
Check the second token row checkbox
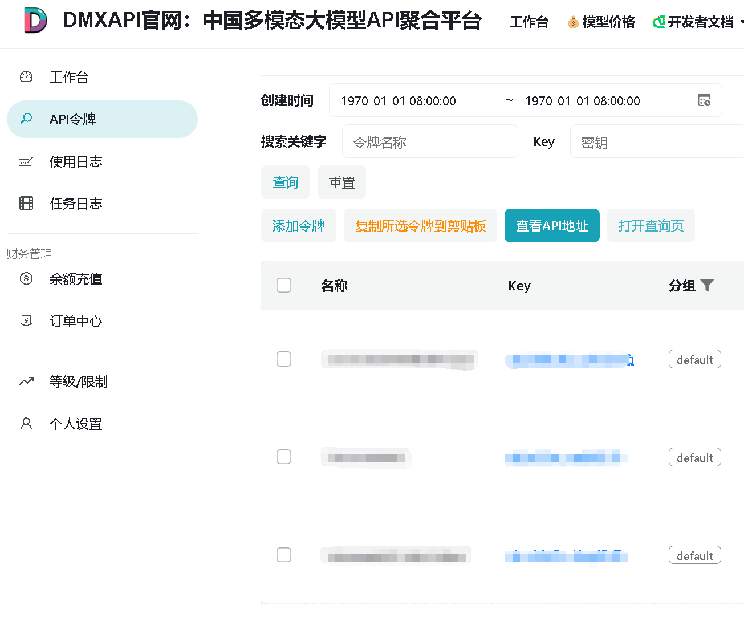pos(284,457)
